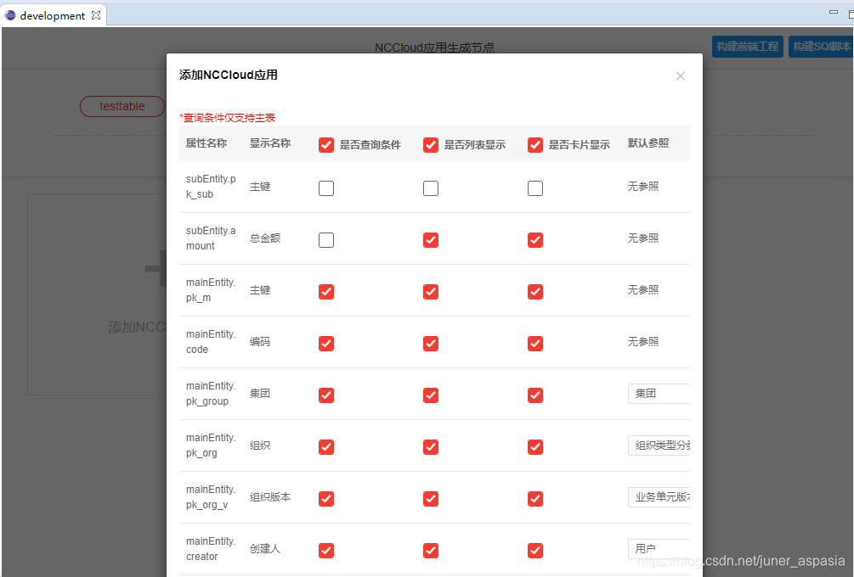Uncheck query condition for mainEntity.pk_m
854x577 pixels.
tap(326, 292)
